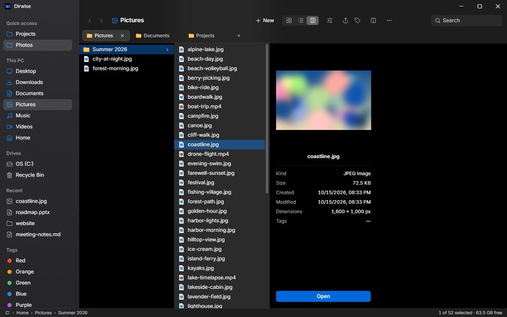Viewport: 507px width, 317px height.
Task: Select drone-flight.mp4 file
Action: [219, 154]
